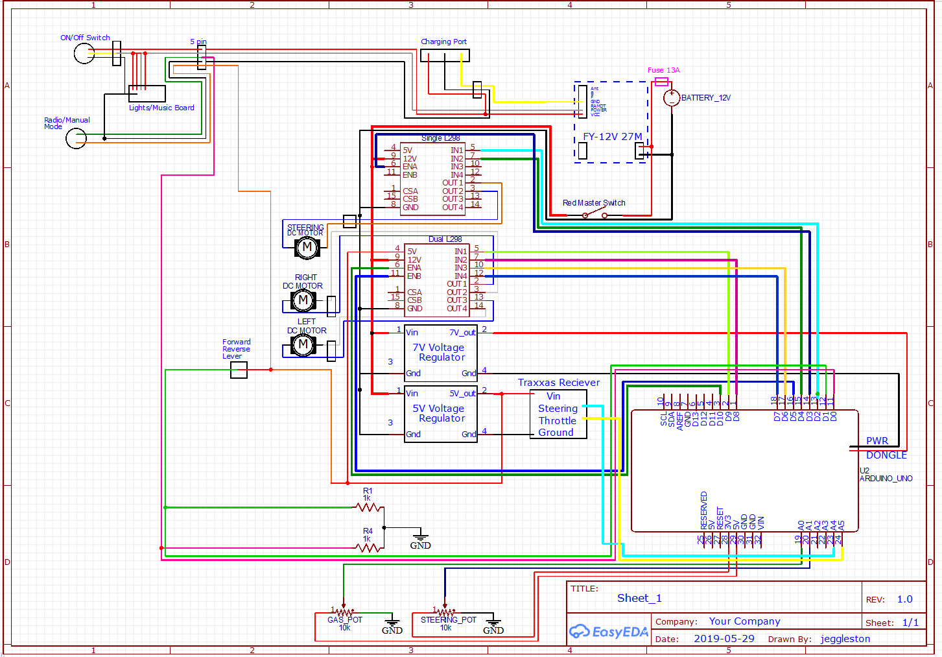Click the 7V Voltage Regulator block

tap(441, 353)
